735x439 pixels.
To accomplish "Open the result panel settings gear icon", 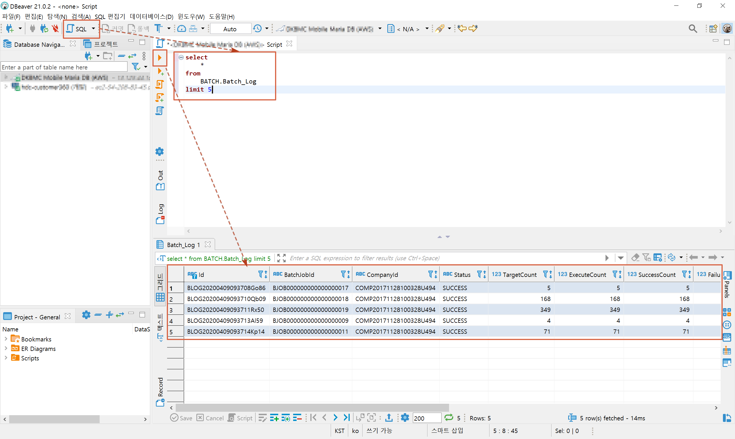I will tap(405, 418).
